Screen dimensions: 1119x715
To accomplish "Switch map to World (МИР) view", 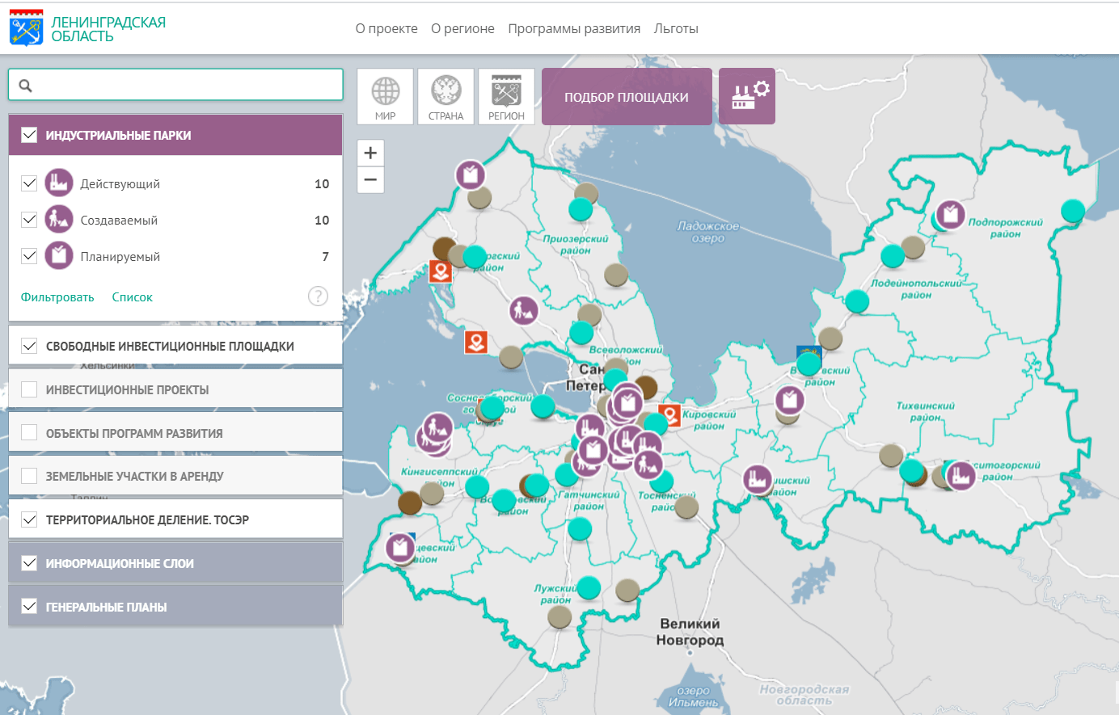I will pyautogui.click(x=386, y=96).
